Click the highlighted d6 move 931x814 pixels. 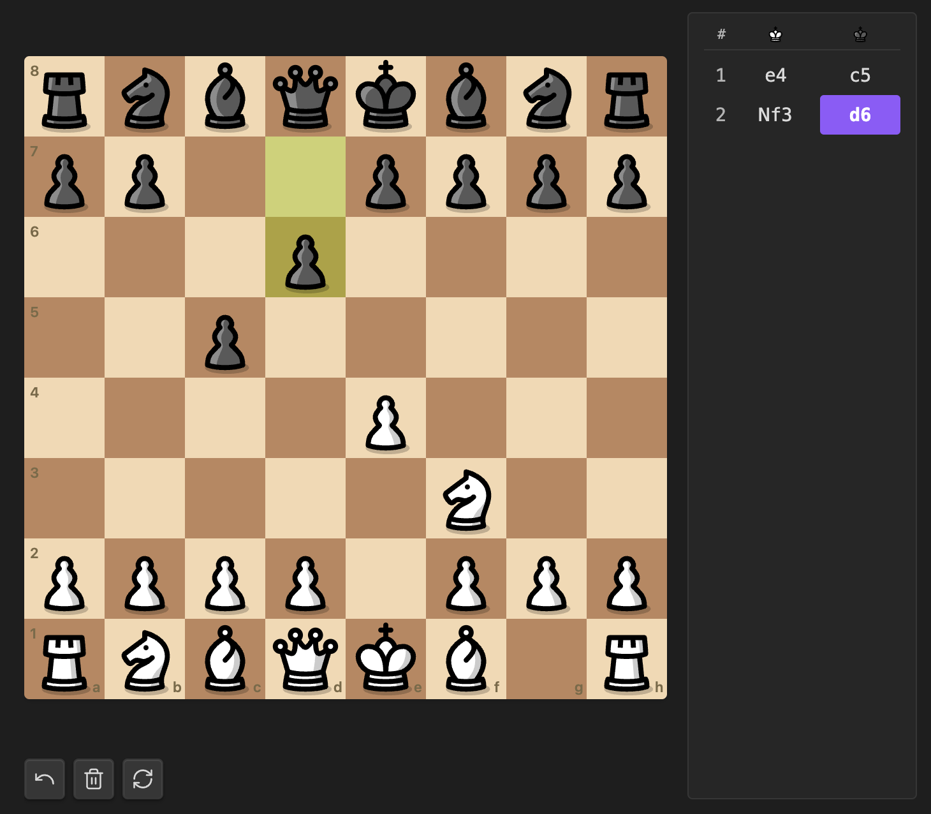[860, 115]
